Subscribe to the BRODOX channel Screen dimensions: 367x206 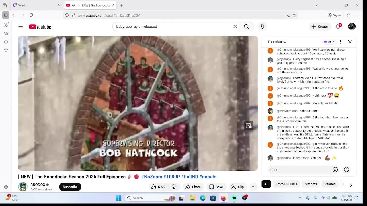pos(70,187)
